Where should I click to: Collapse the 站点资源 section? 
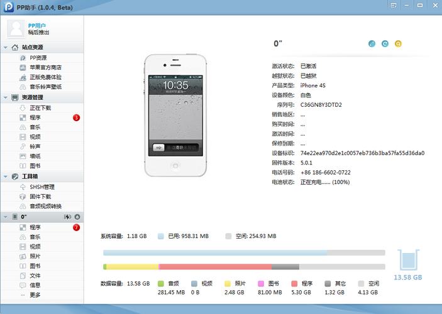coord(6,47)
